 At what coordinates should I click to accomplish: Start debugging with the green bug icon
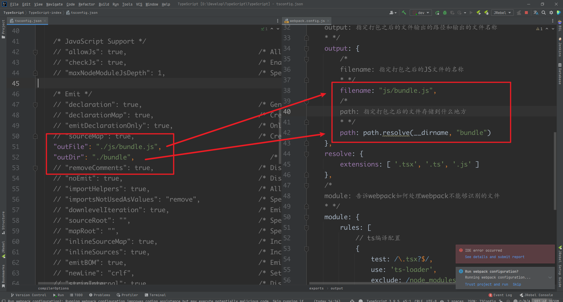pos(445,13)
